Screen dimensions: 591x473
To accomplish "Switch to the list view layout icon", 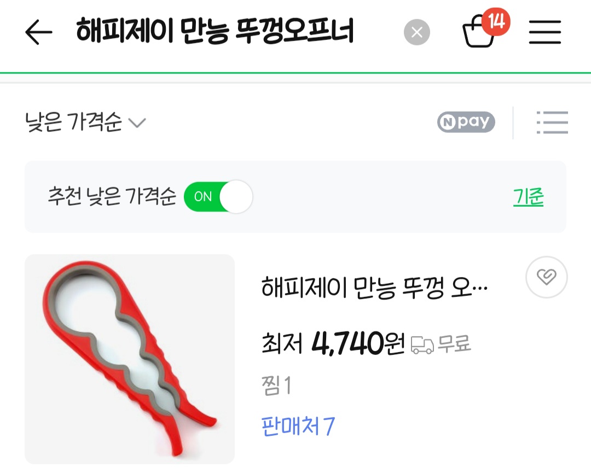I will [552, 122].
